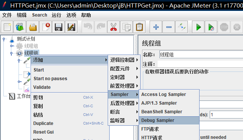Click the New test plan toolbar icon
Image resolution: width=243 pixels, height=140 pixels.
coord(7,27)
